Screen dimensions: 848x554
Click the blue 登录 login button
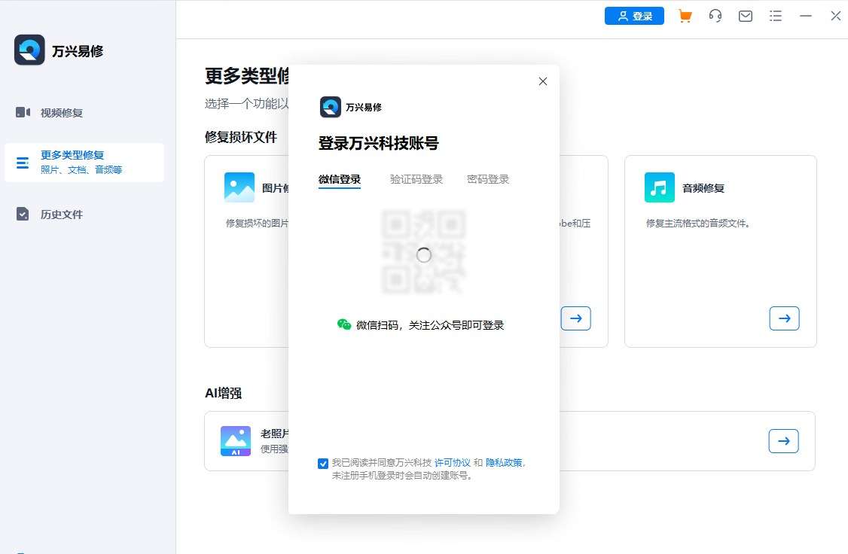coord(634,16)
